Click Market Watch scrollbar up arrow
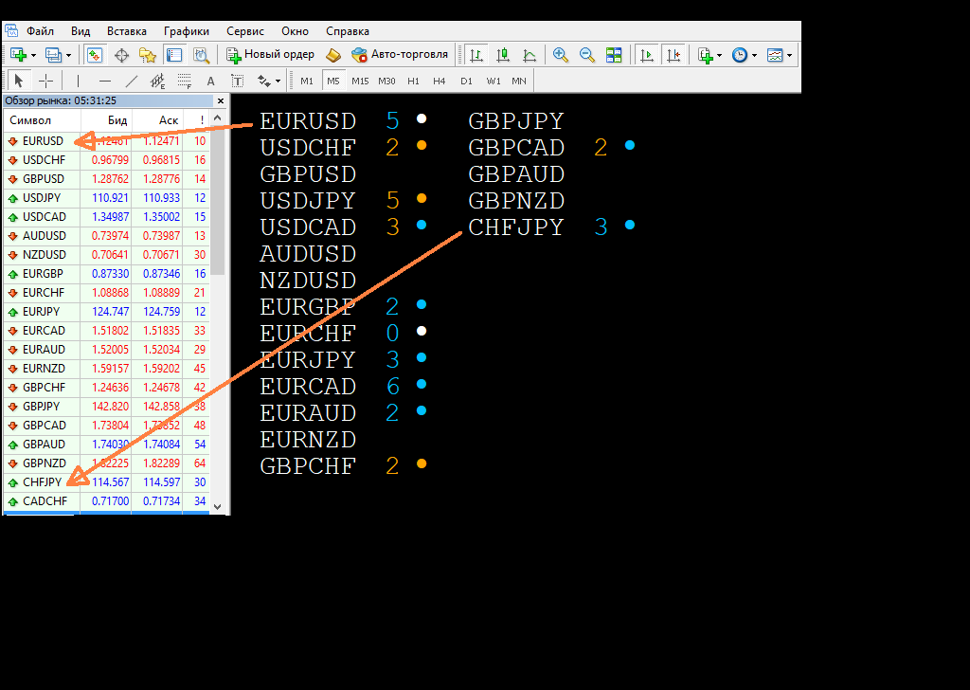Viewport: 970px width, 690px height. (217, 118)
